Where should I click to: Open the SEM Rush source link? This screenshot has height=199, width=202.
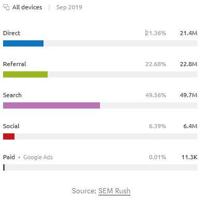tap(114, 191)
